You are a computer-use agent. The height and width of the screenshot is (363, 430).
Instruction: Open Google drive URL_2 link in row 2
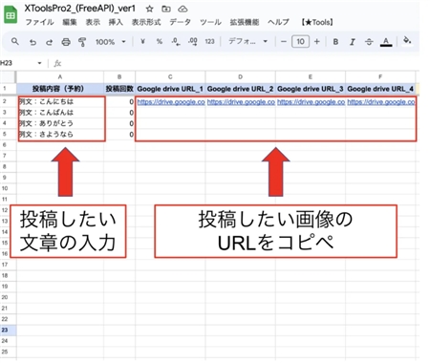tap(241, 102)
